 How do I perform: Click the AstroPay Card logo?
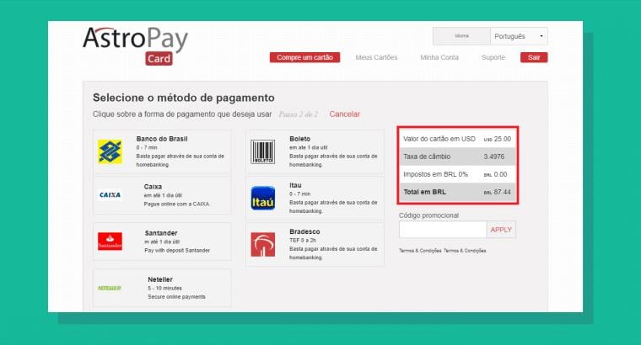click(135, 45)
